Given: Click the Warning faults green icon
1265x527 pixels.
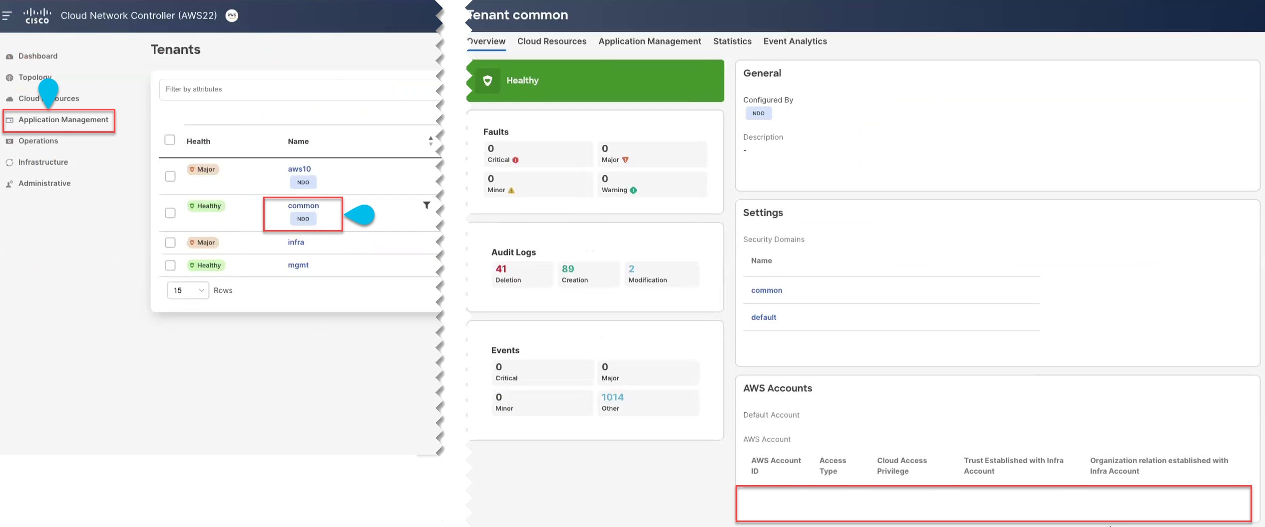Looking at the screenshot, I should [x=633, y=190].
